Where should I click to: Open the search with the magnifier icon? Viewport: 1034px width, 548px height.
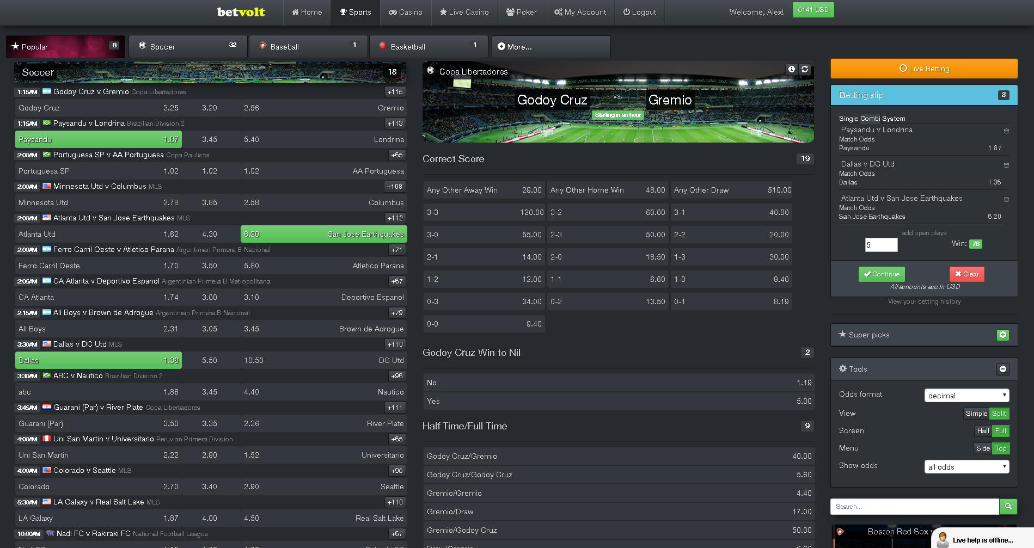[x=1008, y=507]
